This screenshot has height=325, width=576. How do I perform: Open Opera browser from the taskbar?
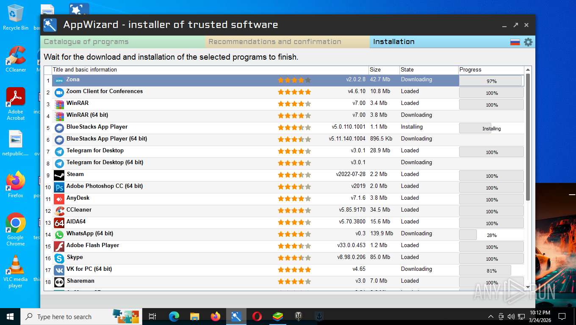click(x=257, y=317)
